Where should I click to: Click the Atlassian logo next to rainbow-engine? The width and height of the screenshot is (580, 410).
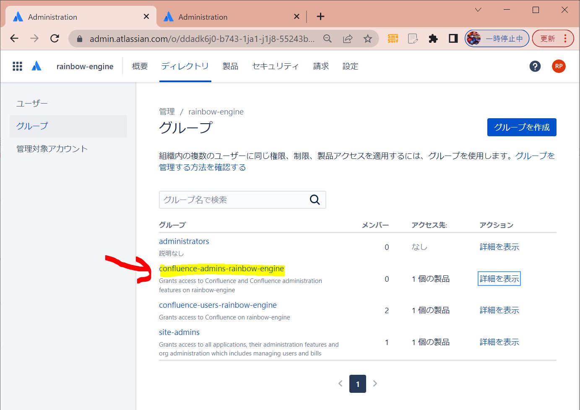click(x=36, y=66)
